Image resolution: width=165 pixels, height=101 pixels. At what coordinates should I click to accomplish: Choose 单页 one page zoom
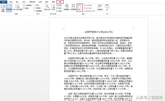pyautogui.click(x=59, y=5)
